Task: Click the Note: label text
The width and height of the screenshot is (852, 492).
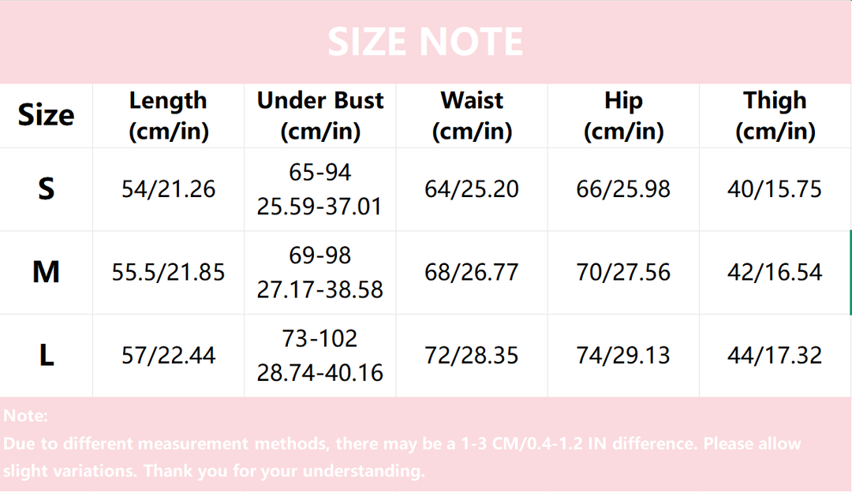Action: (x=25, y=416)
